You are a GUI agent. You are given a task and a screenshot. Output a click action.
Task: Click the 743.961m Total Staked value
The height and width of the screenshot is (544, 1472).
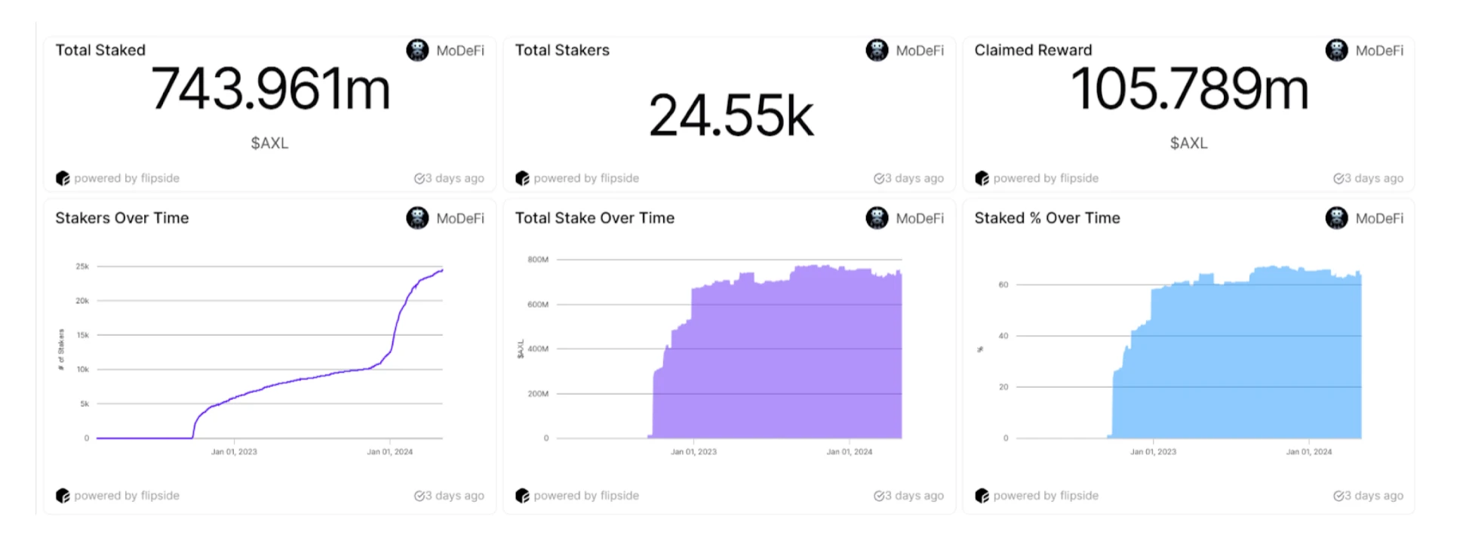[270, 90]
